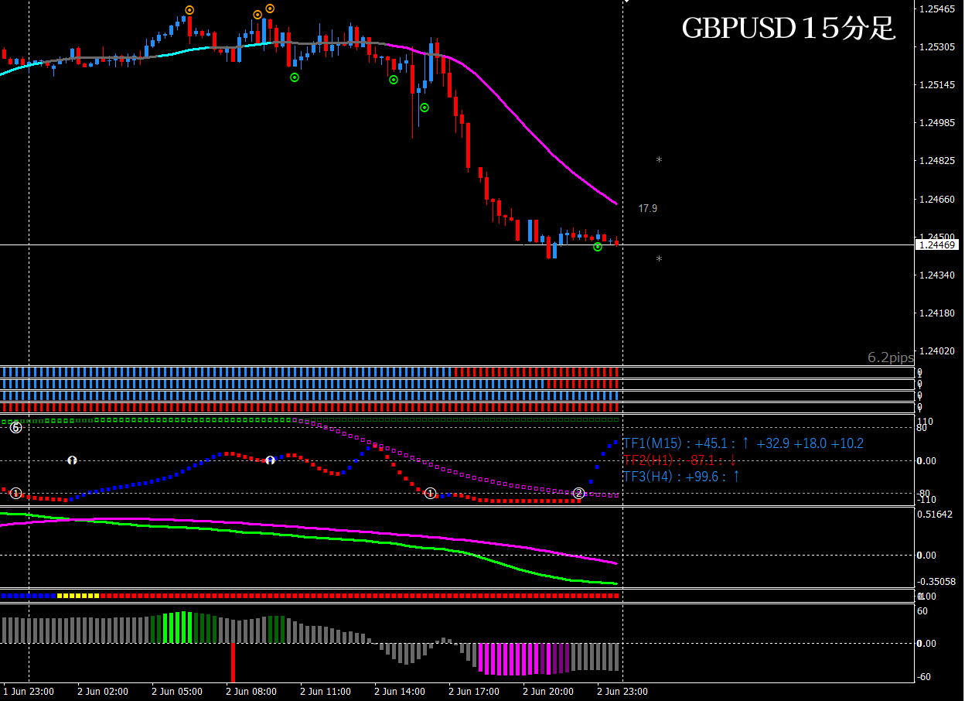Click the 2 Jun 05:00 time label
The width and height of the screenshot is (965, 701).
coord(177,692)
